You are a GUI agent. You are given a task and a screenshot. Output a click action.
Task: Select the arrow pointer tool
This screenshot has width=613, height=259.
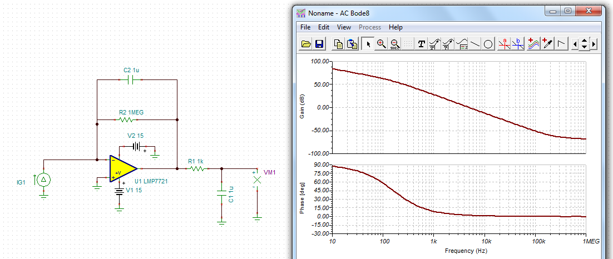[368, 44]
